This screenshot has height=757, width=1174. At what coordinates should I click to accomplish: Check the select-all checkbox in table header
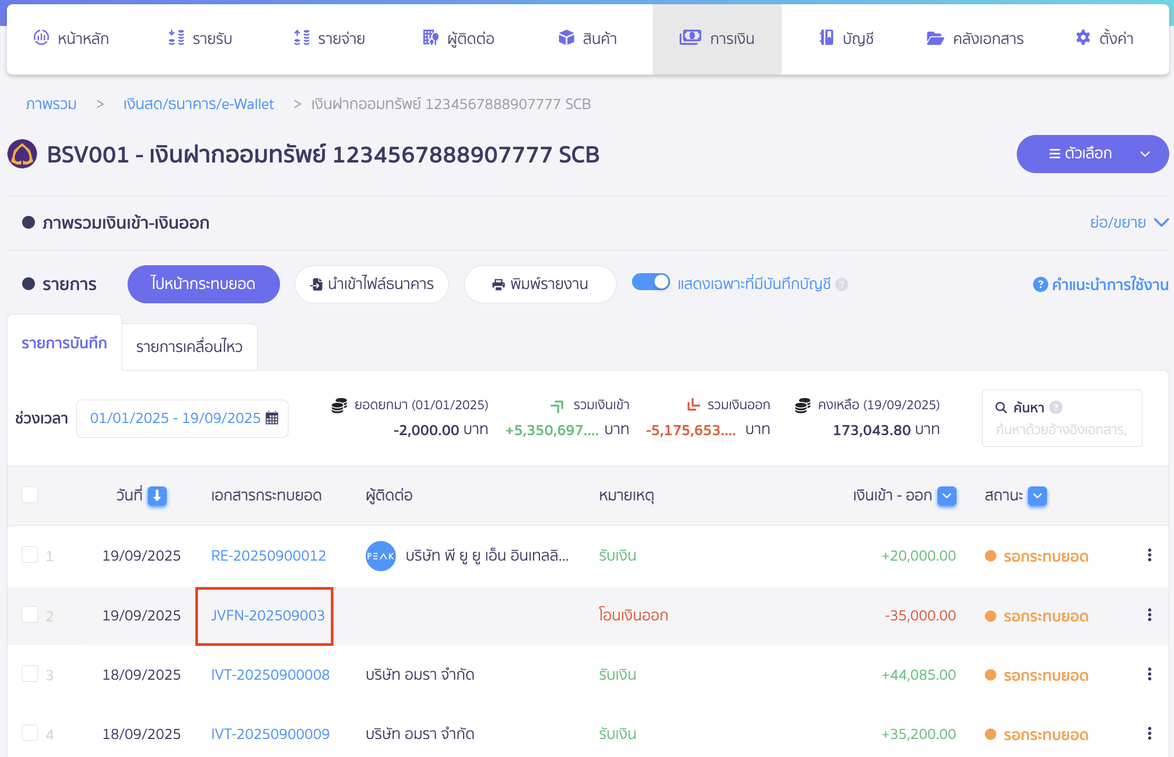tap(30, 495)
